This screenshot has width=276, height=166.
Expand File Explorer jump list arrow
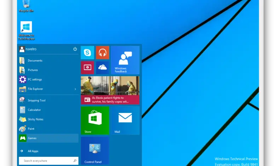[75, 89]
